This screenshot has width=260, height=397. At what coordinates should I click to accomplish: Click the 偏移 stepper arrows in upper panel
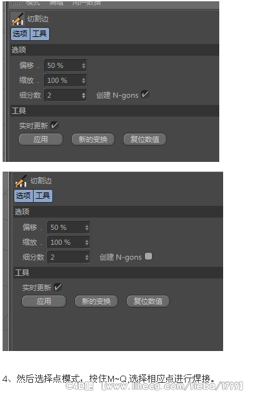pos(83,65)
